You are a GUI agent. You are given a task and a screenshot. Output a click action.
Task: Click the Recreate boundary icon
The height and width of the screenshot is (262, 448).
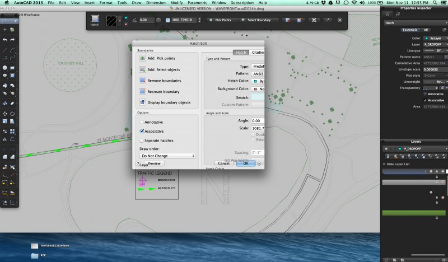[x=143, y=91]
